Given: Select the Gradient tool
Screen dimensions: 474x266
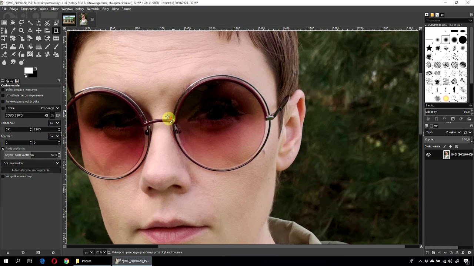Looking at the screenshot, I should [x=39, y=47].
